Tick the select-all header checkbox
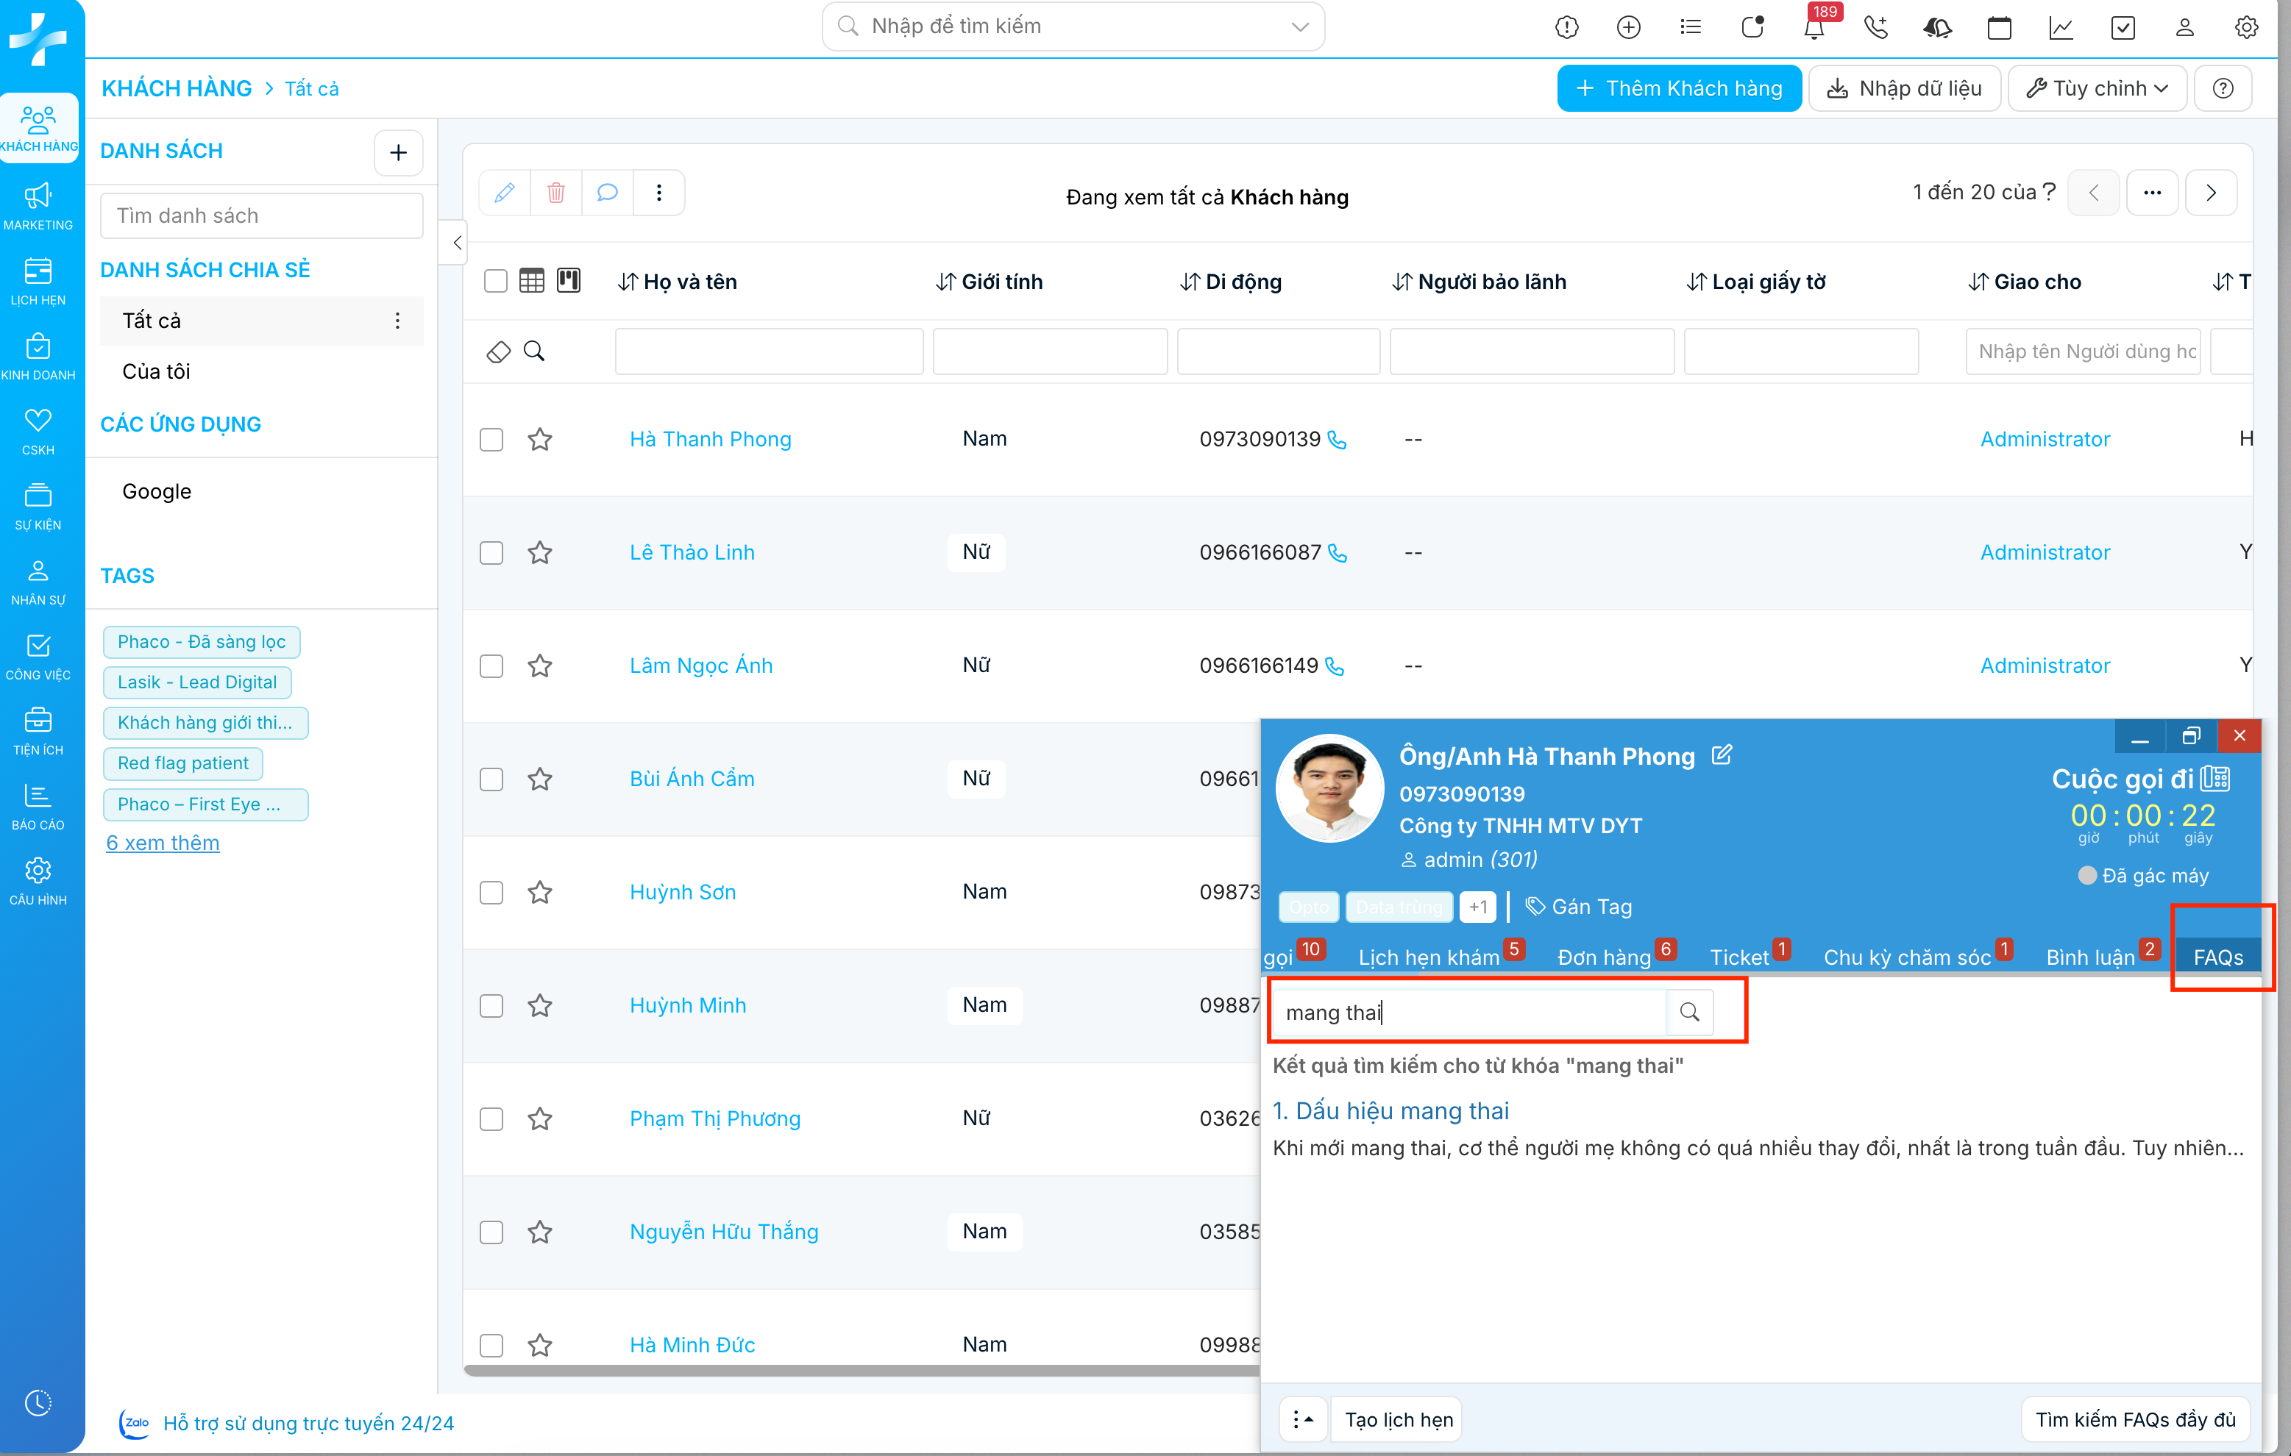2291x1456 pixels. coord(494,282)
